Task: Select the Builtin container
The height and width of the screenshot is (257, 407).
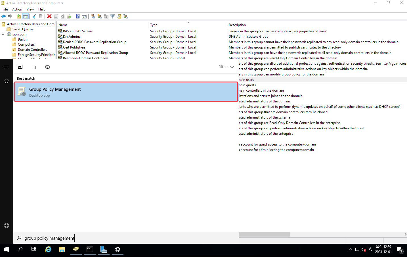Action: pos(23,39)
